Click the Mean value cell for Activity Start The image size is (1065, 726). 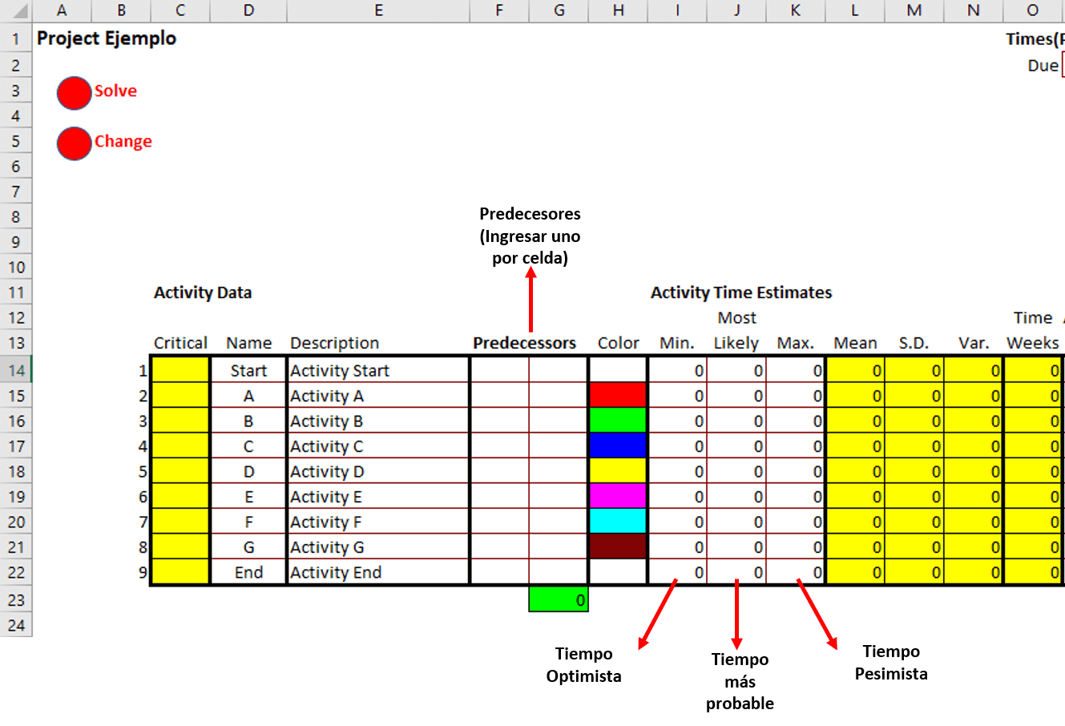[855, 370]
